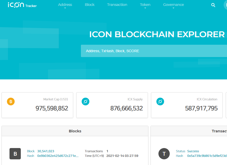Open transaction hash 0x5a739c9b861c5d9ef23d link

point(207,156)
